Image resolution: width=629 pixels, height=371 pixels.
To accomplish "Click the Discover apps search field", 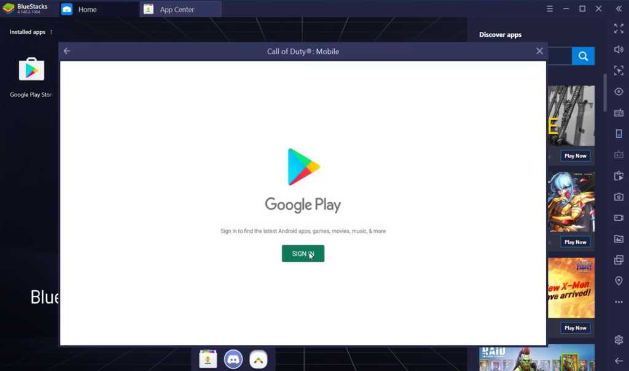I will point(560,56).
